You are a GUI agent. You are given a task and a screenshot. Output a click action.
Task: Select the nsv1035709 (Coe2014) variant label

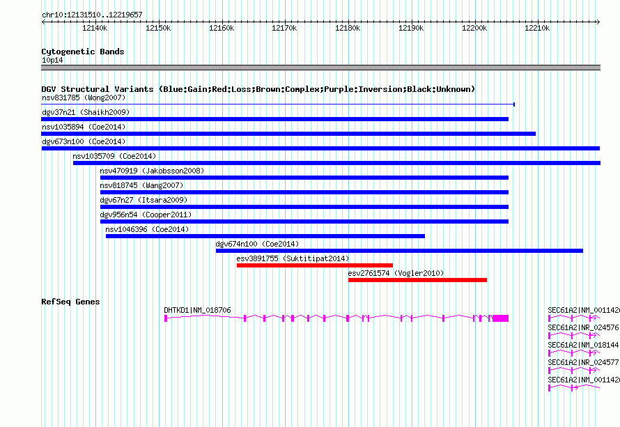tap(114, 156)
